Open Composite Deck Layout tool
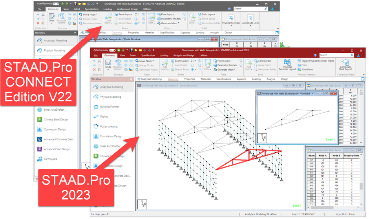 (346, 65)
